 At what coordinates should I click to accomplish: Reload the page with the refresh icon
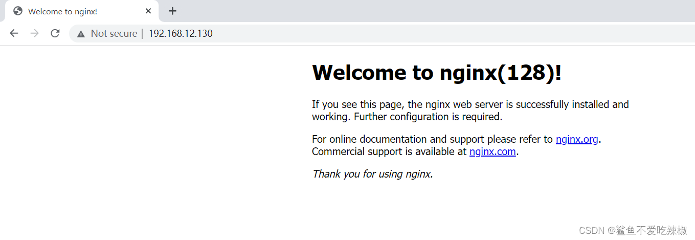point(55,33)
